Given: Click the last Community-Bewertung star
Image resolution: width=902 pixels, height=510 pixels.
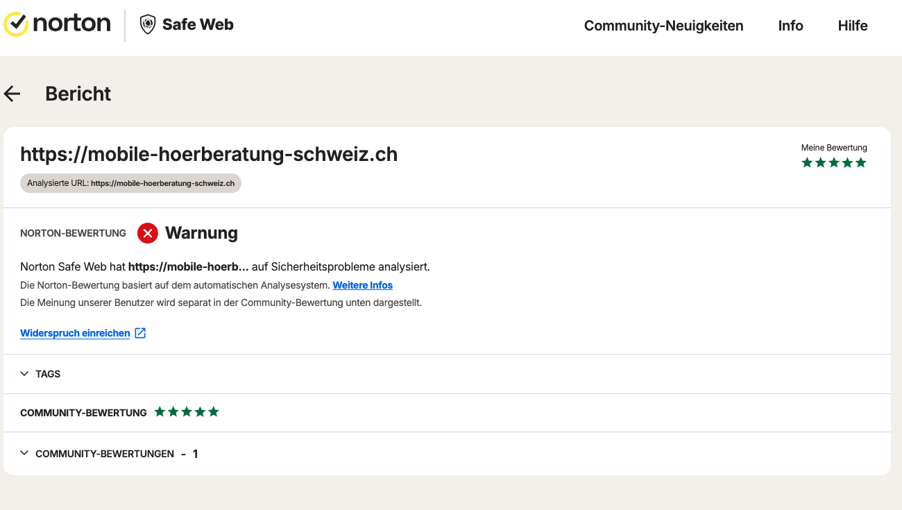Looking at the screenshot, I should pos(214,411).
